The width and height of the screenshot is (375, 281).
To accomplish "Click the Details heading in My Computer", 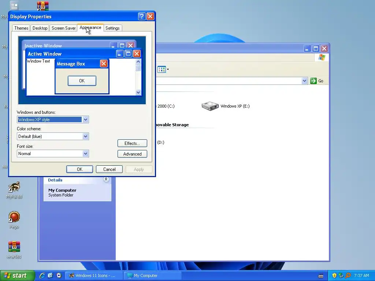I will coord(55,180).
